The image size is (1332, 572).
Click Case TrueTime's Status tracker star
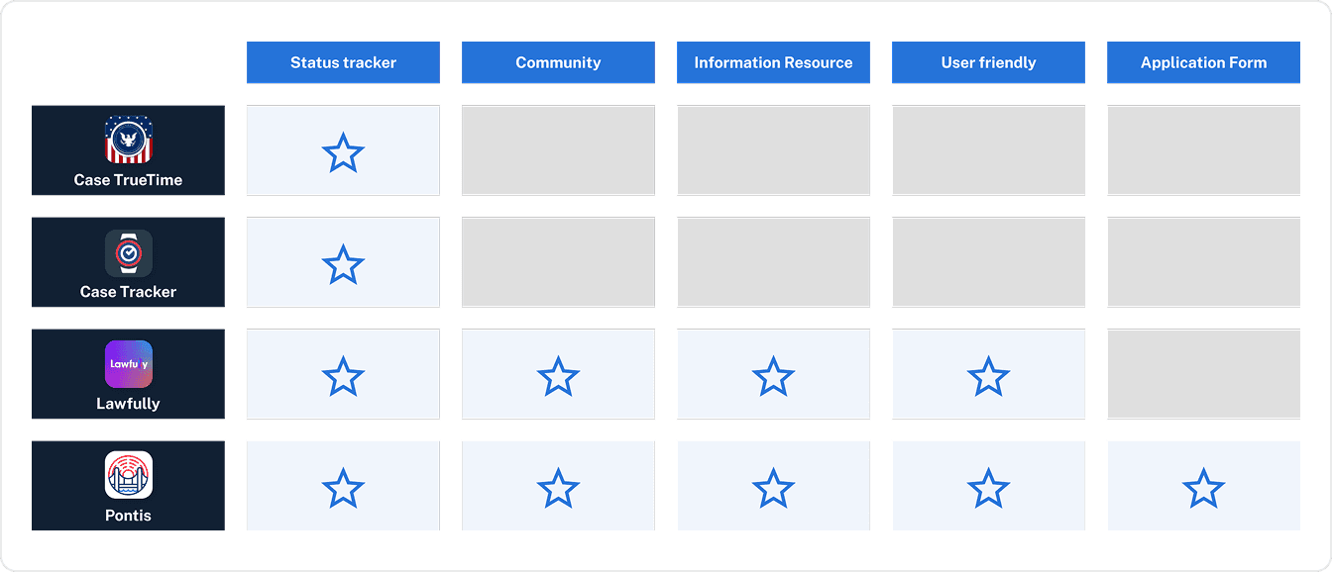coord(343,152)
